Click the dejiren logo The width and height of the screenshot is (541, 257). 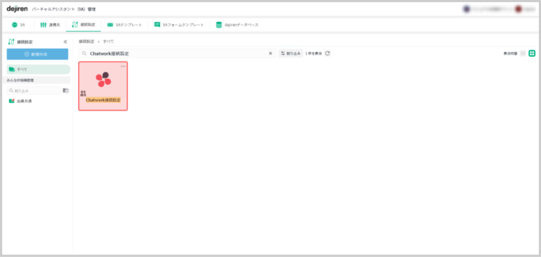pos(17,9)
